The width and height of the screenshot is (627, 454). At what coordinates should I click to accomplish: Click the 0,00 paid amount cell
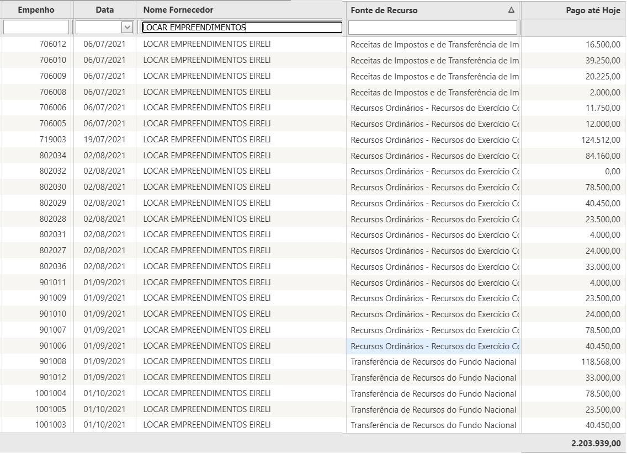point(612,172)
